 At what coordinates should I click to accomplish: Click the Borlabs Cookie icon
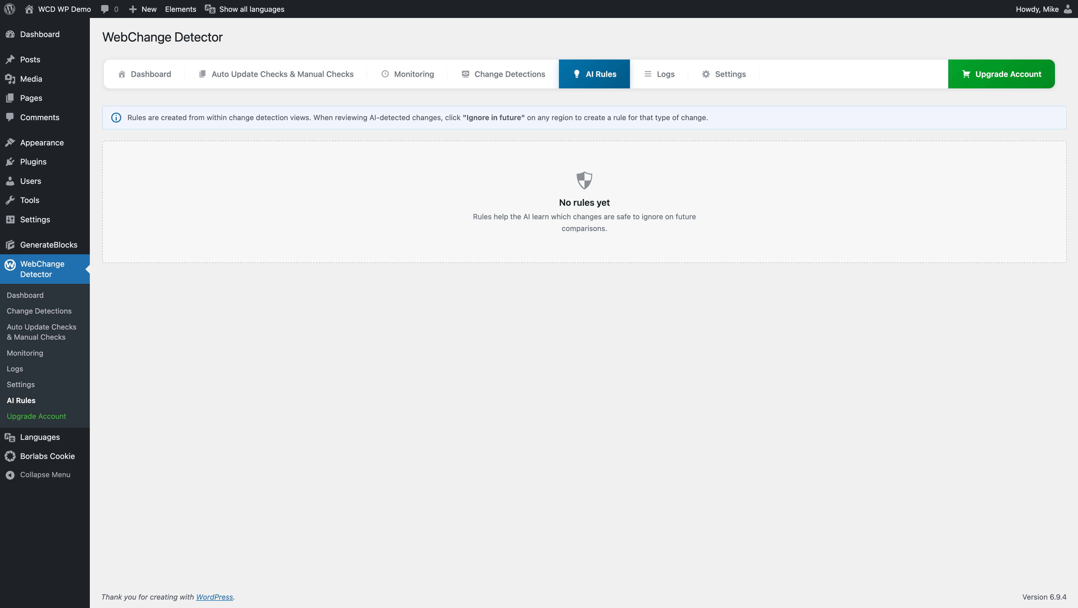click(10, 456)
